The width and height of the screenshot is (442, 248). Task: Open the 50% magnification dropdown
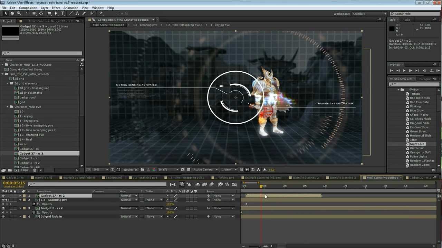[x=100, y=169]
